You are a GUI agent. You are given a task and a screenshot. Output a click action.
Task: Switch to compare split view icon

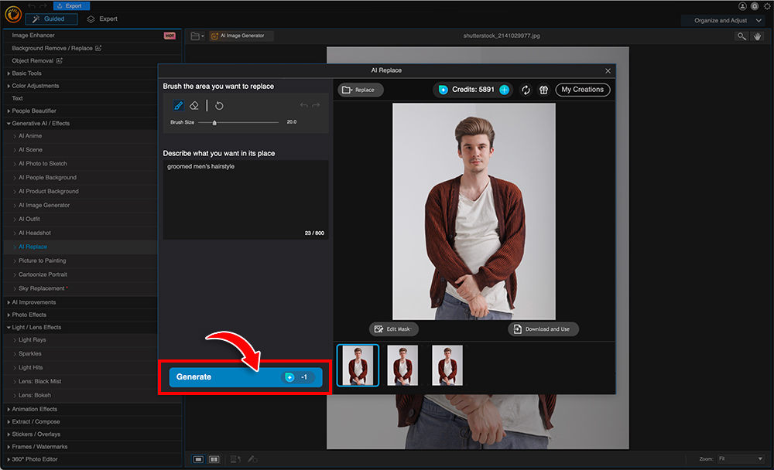pyautogui.click(x=214, y=459)
